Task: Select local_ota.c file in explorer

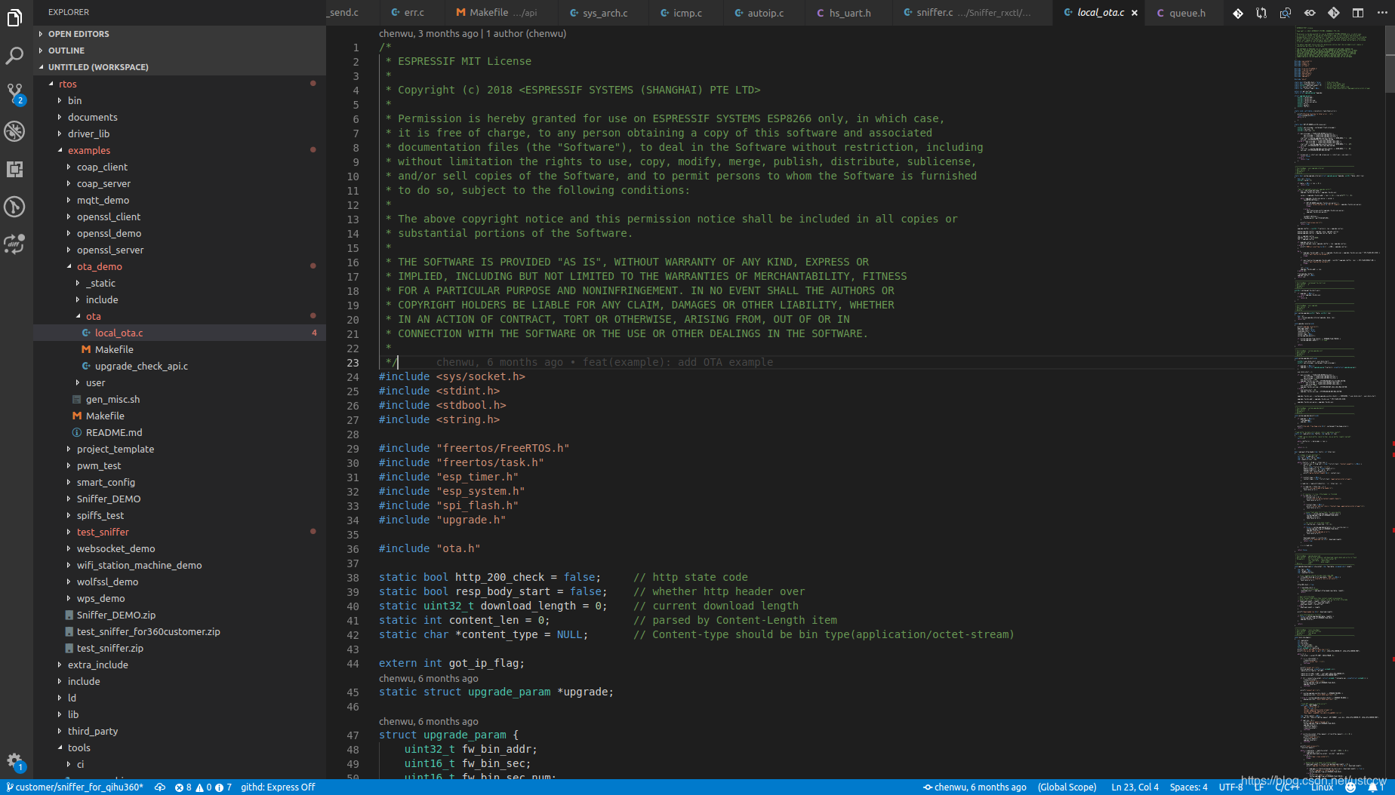Action: [x=180, y=333]
